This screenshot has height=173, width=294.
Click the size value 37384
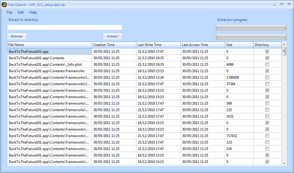tap(231, 84)
